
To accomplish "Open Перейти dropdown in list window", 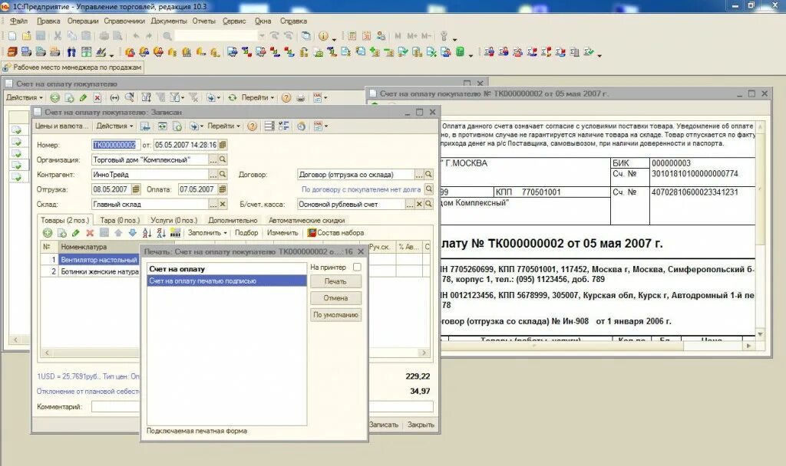I will point(258,97).
